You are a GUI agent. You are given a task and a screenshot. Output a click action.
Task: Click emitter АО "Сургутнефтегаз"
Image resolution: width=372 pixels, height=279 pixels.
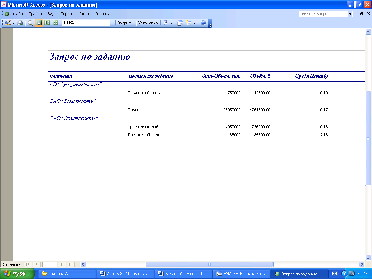pyautogui.click(x=76, y=84)
